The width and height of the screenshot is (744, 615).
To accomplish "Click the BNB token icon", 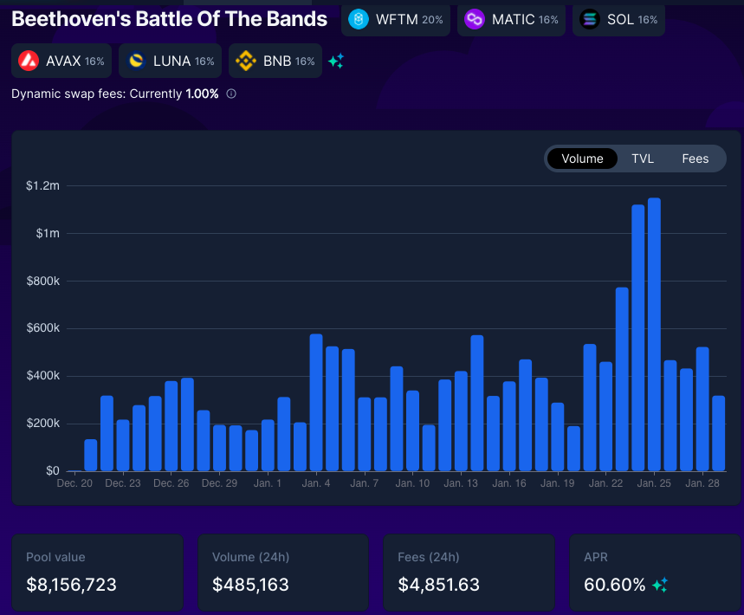I will [246, 61].
